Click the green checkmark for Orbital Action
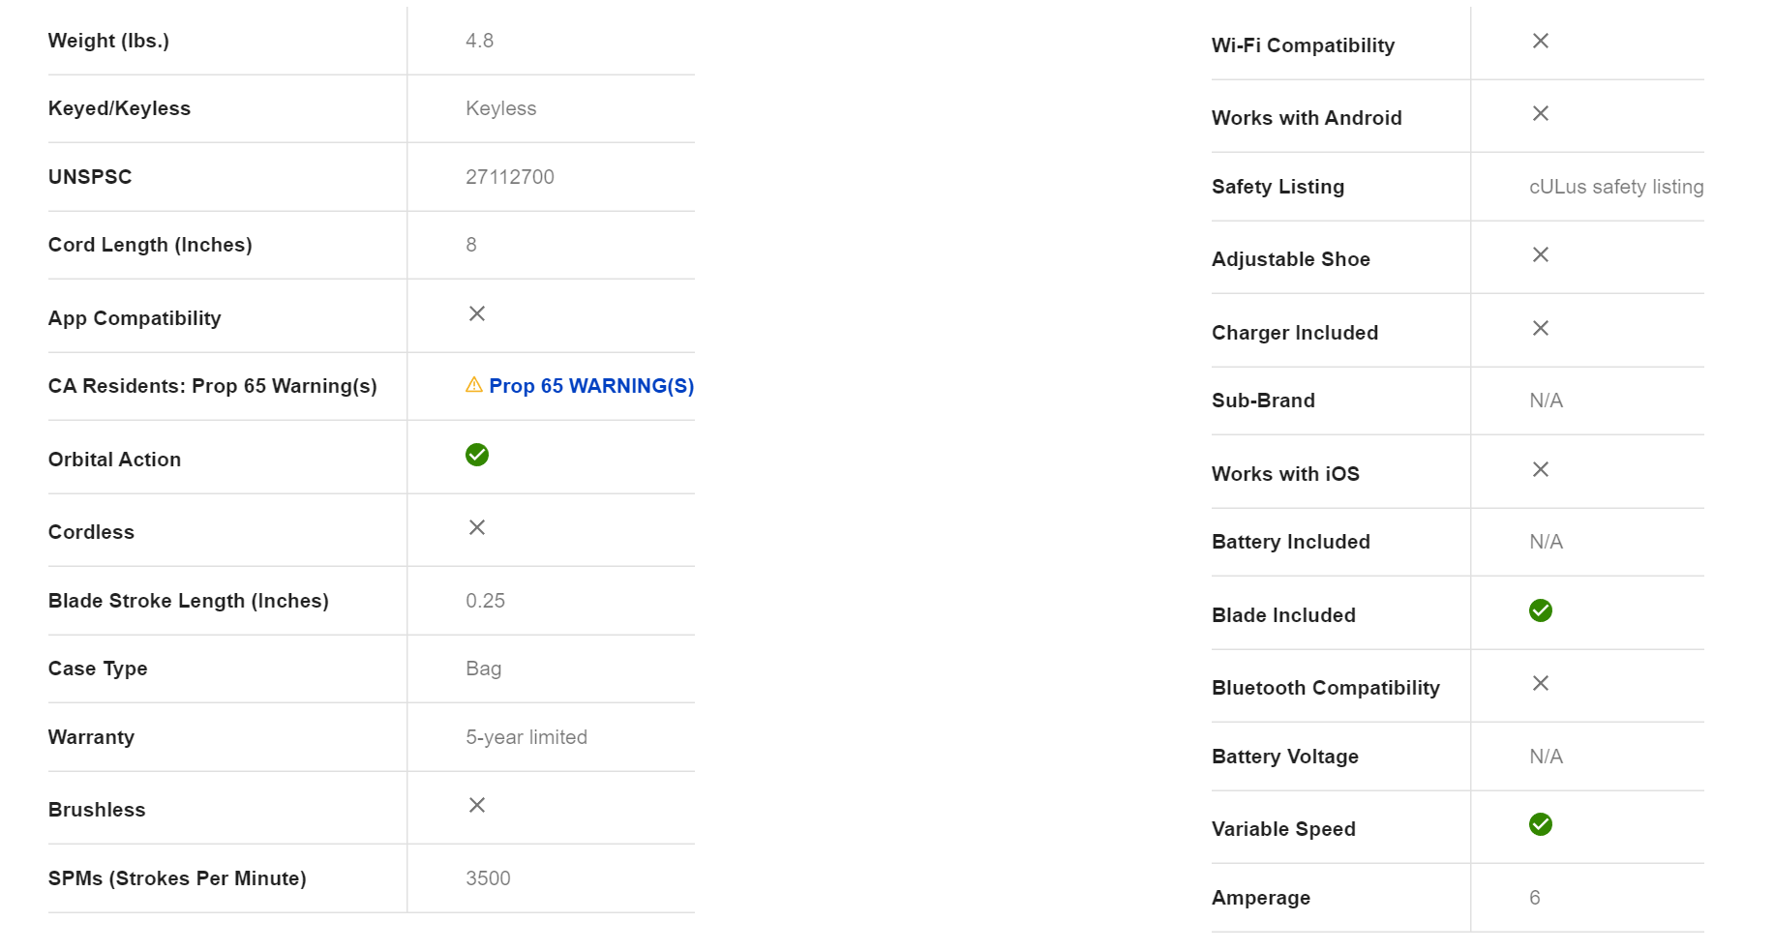 [x=477, y=455]
